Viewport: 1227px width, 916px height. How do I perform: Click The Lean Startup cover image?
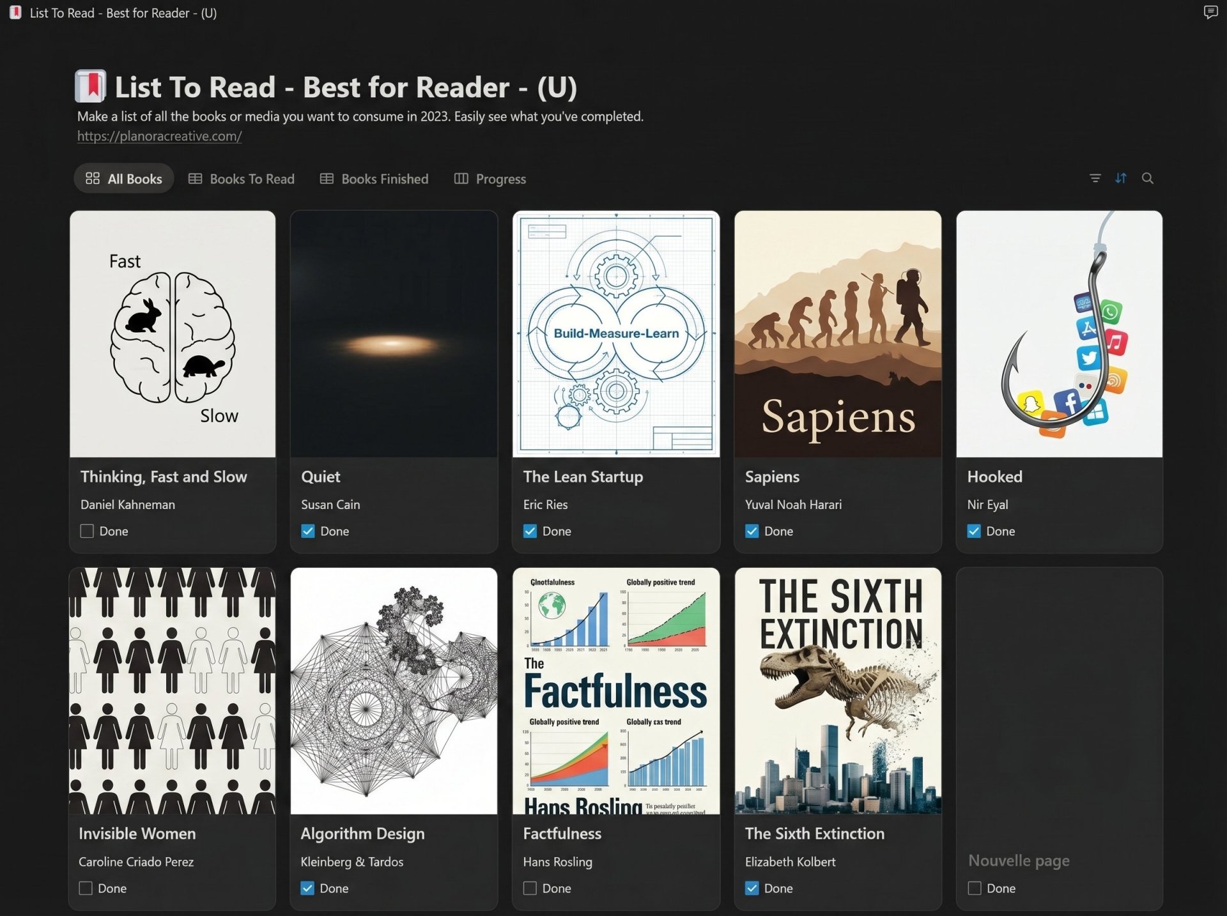[x=615, y=333]
